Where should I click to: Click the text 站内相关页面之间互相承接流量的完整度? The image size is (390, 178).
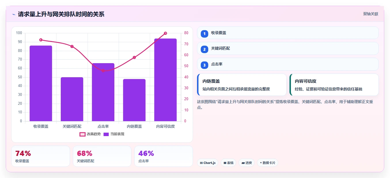click(x=236, y=89)
